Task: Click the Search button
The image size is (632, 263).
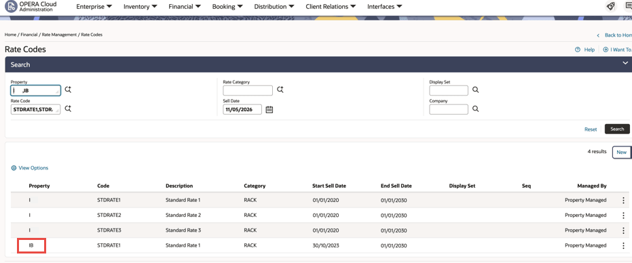Action: pyautogui.click(x=617, y=129)
